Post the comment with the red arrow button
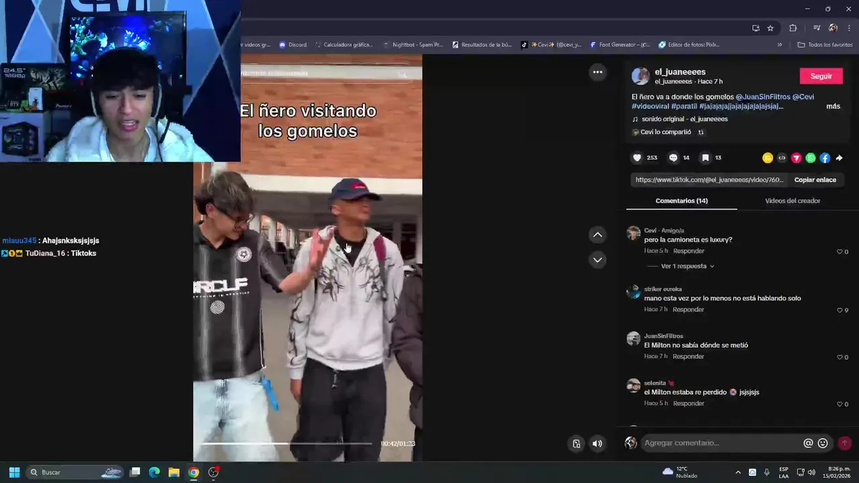This screenshot has height=483, width=859. (844, 443)
